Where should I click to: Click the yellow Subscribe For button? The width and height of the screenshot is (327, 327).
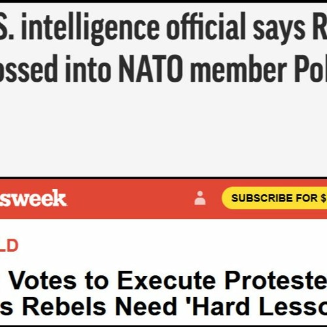click(x=274, y=198)
